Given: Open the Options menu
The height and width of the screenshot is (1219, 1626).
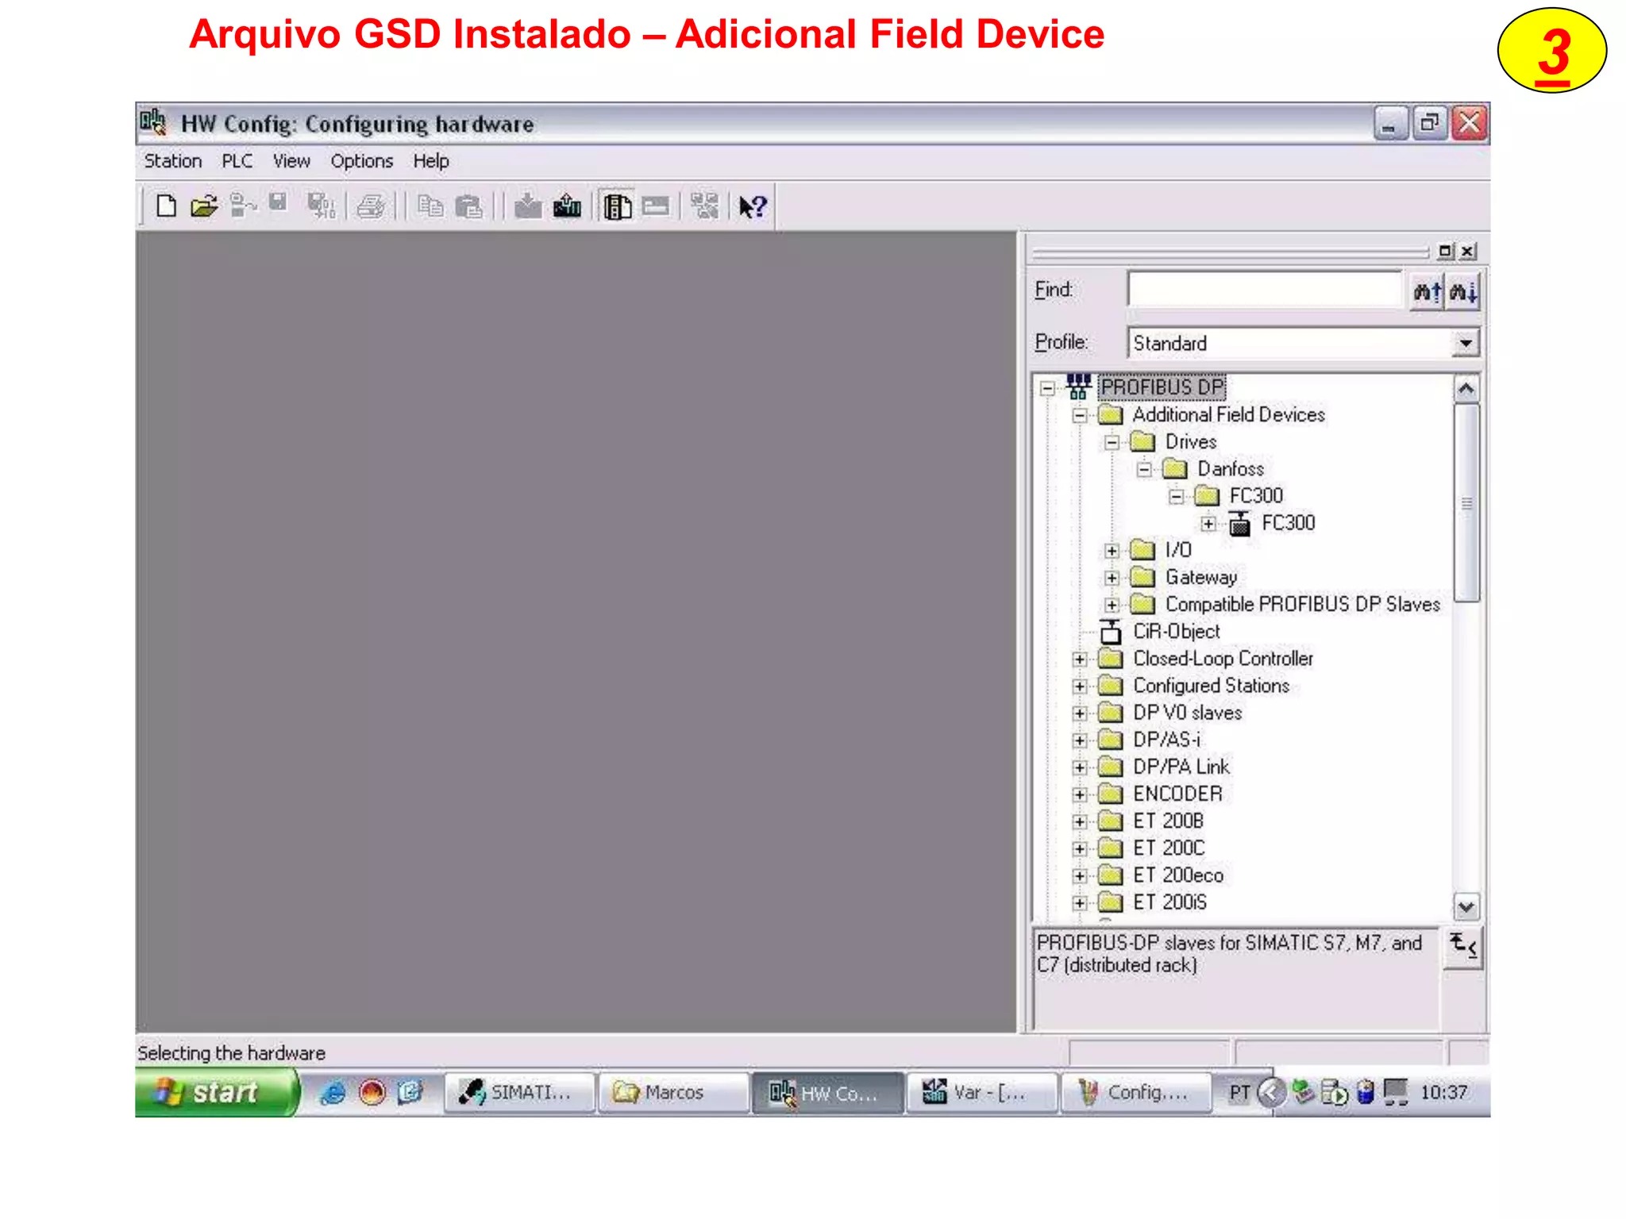Looking at the screenshot, I should (x=361, y=161).
